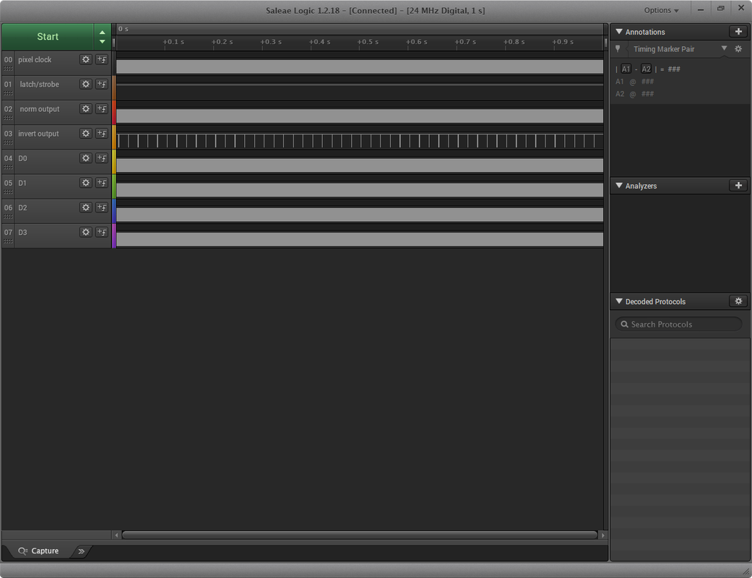The width and height of the screenshot is (752, 578).
Task: Click the D3 channel label
Action: click(x=22, y=232)
